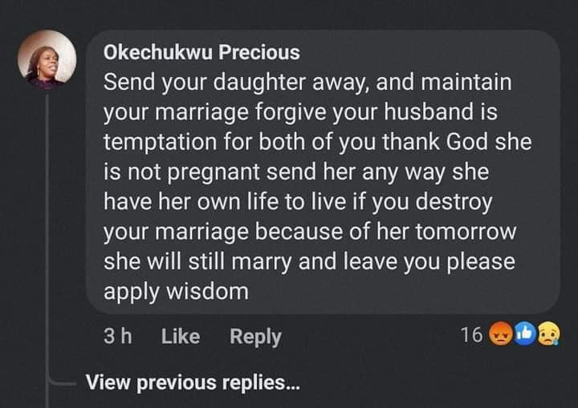The image size is (578, 408).
Task: Click the Okechukwu Precious name link
Action: (x=201, y=53)
